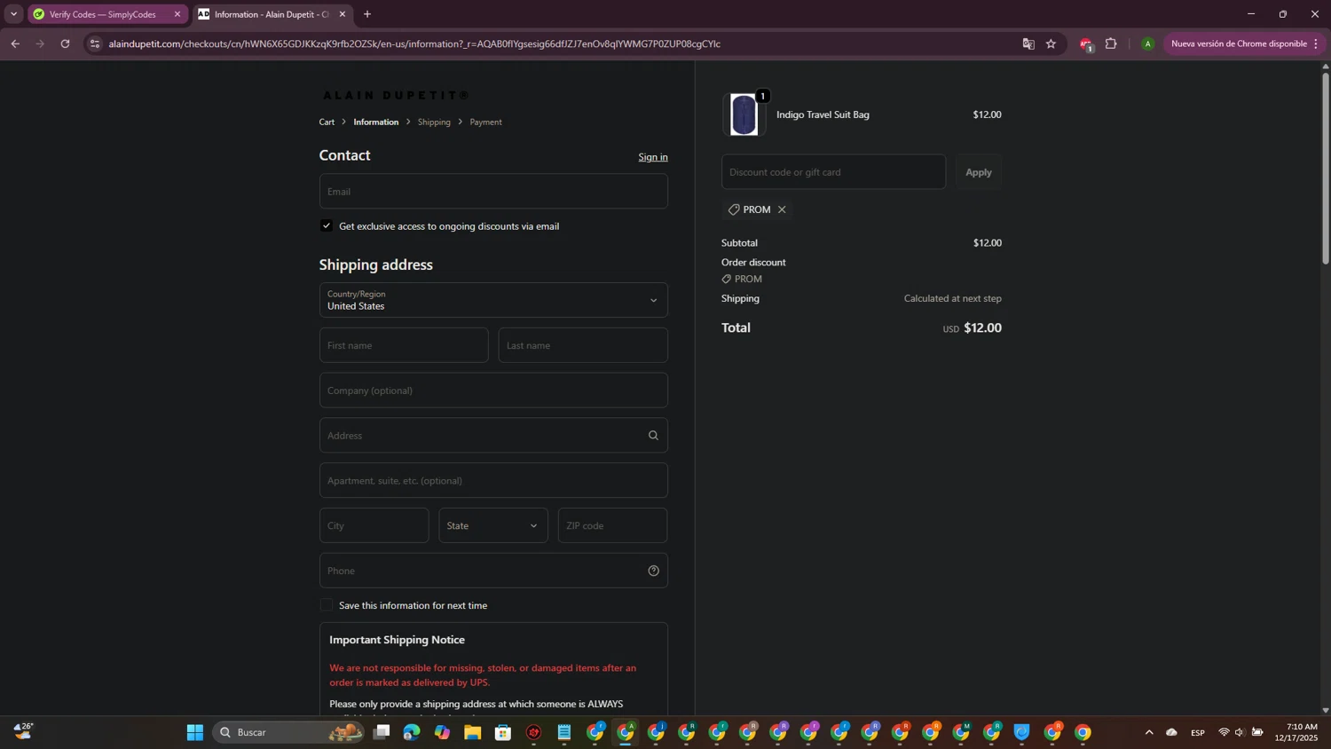Click the First name field
Screen dimensions: 1331x749
click(404, 345)
